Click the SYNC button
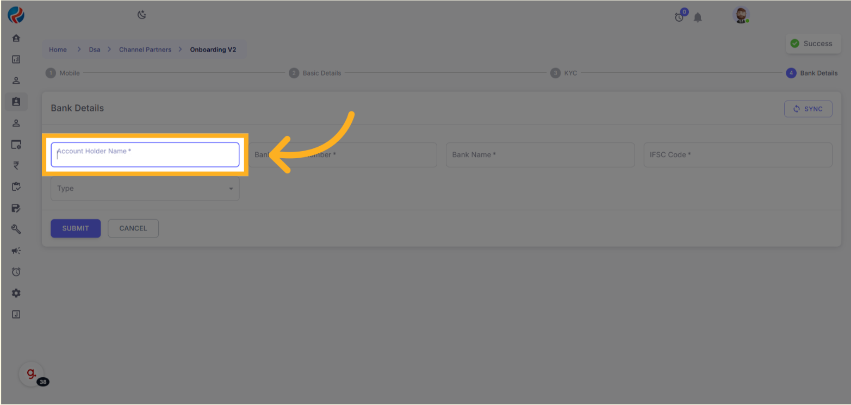Viewport: 851px width, 405px height. 807,109
